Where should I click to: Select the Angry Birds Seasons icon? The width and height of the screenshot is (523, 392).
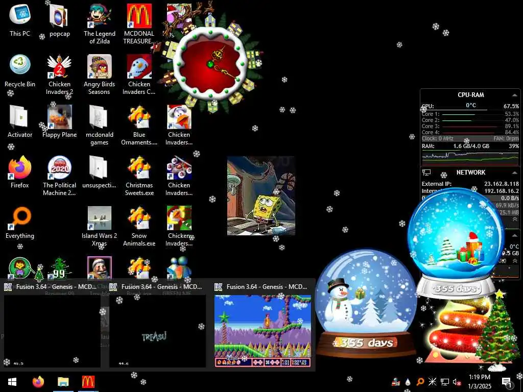99,75
